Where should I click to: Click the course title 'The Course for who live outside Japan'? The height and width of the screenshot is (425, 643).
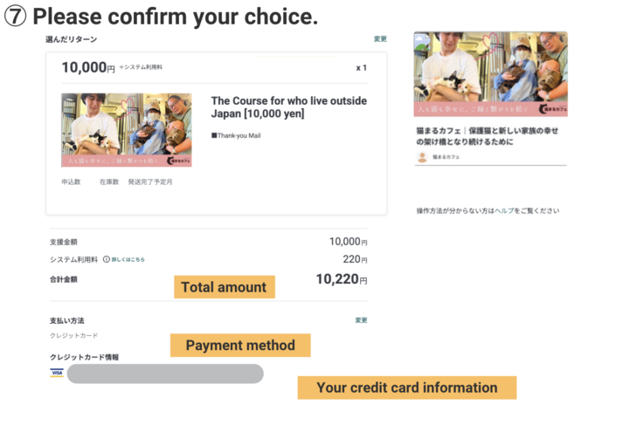coord(288,107)
